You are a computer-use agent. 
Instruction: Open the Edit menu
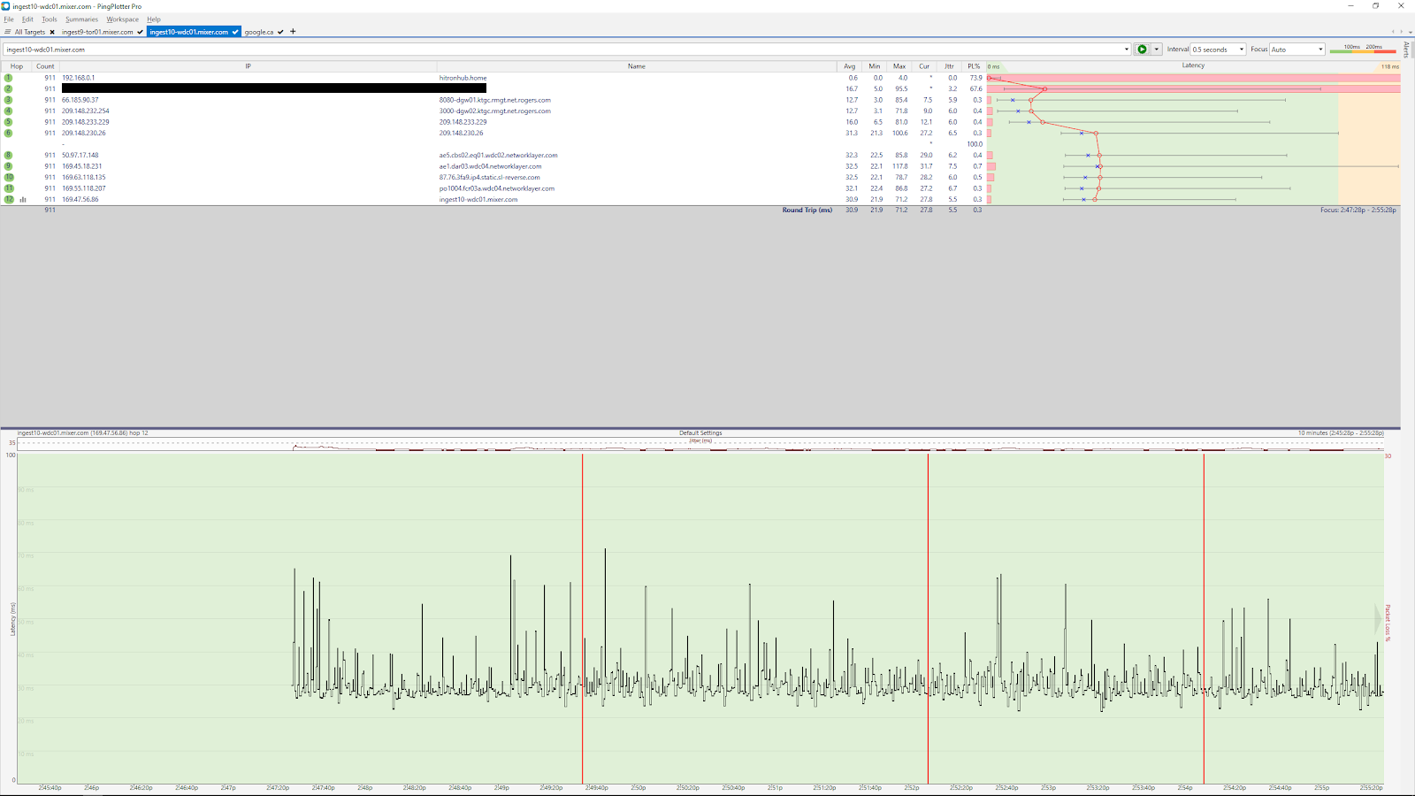[x=27, y=19]
